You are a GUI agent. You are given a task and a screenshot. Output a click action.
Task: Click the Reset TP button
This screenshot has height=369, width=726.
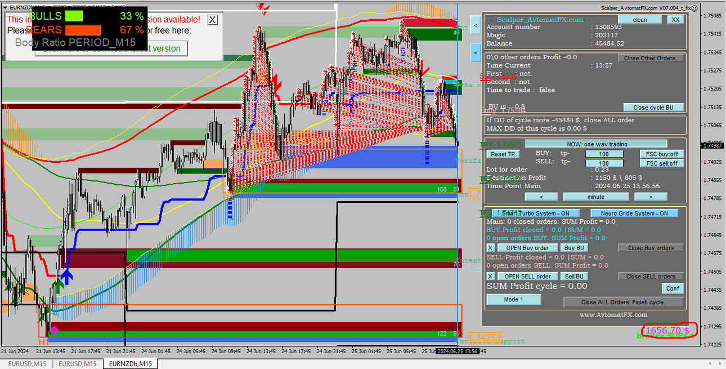[x=503, y=154]
